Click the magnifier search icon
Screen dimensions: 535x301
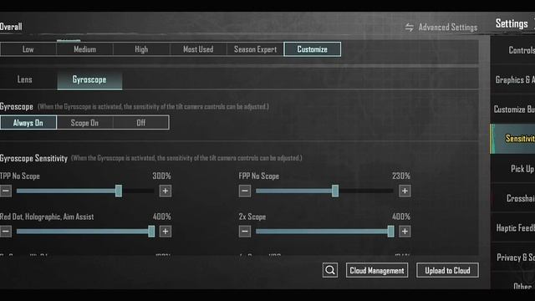(330, 270)
